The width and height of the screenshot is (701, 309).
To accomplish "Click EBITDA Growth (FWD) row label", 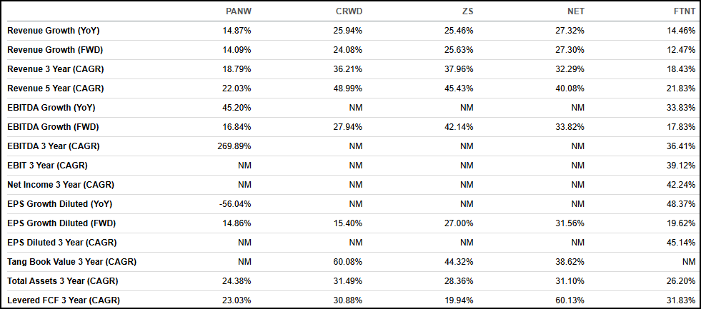I will pos(53,127).
